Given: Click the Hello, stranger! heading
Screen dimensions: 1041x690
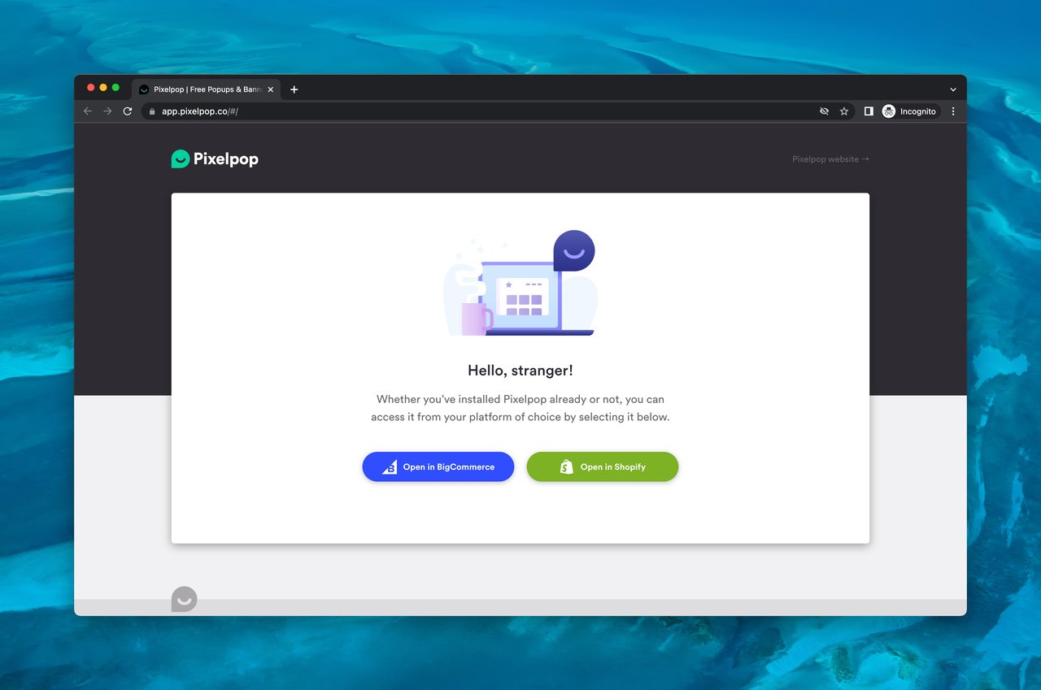Looking at the screenshot, I should click(520, 371).
